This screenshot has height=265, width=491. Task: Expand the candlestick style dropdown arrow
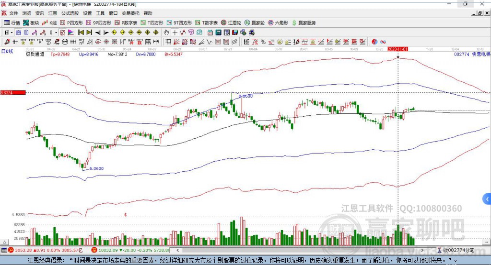[x=56, y=33]
